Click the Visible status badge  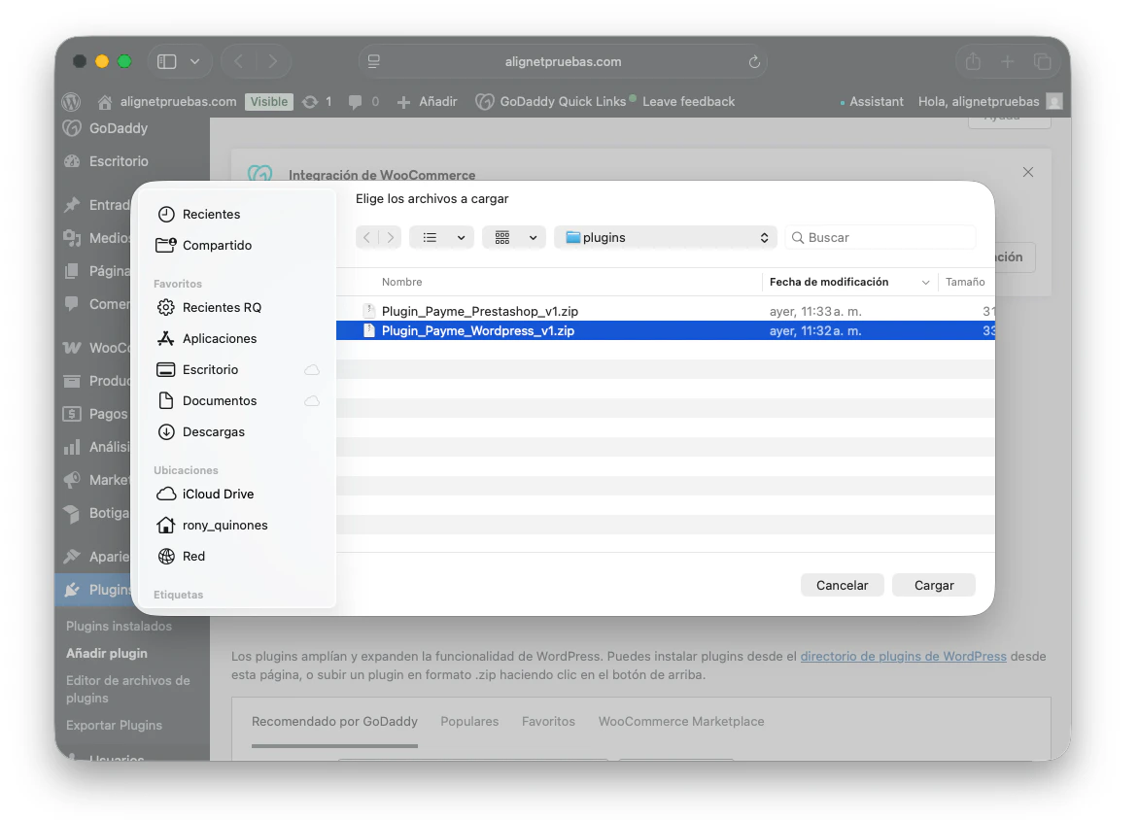(269, 102)
